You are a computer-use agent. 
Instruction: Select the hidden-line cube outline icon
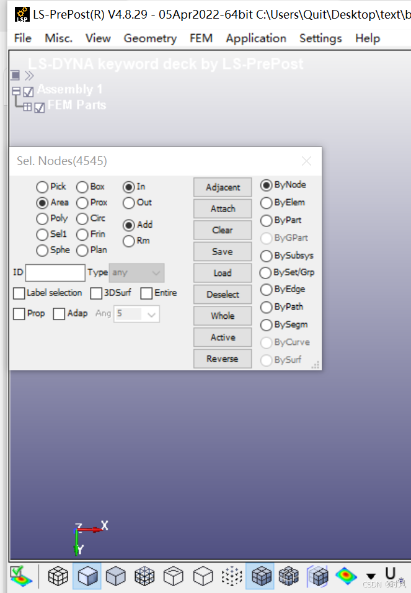pos(174,576)
